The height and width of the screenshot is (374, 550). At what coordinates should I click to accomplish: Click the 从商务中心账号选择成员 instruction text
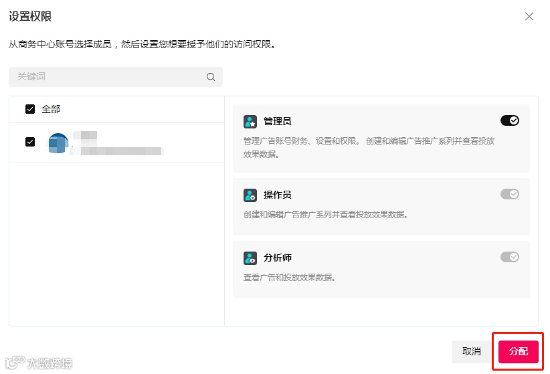pyautogui.click(x=142, y=45)
